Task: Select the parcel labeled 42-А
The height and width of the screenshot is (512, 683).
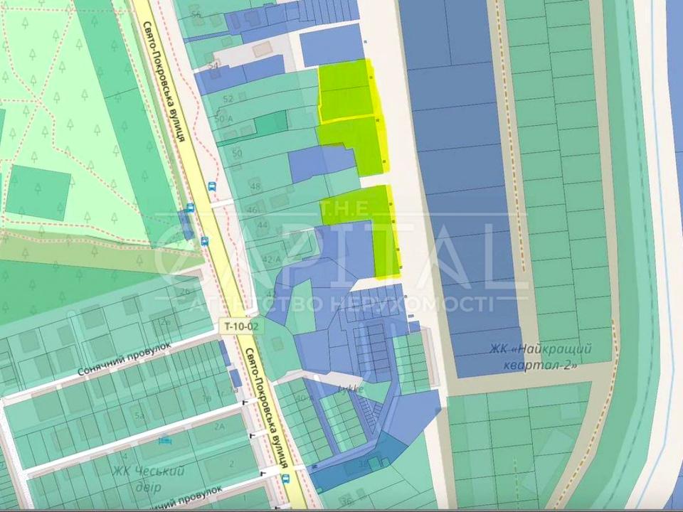Action: (x=271, y=260)
